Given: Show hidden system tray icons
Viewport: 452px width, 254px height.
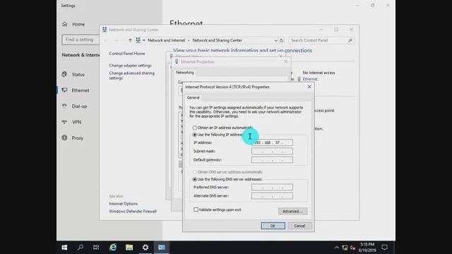Looking at the screenshot, I should [x=336, y=248].
